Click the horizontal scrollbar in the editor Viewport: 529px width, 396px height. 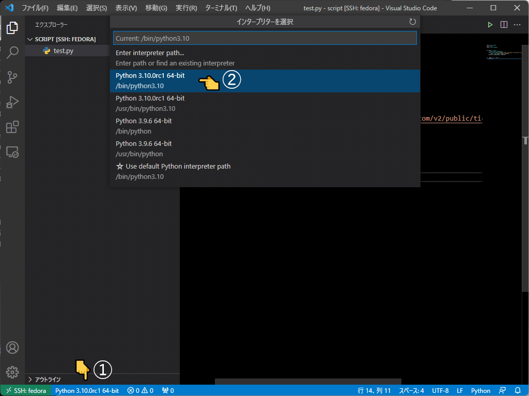pos(308,382)
